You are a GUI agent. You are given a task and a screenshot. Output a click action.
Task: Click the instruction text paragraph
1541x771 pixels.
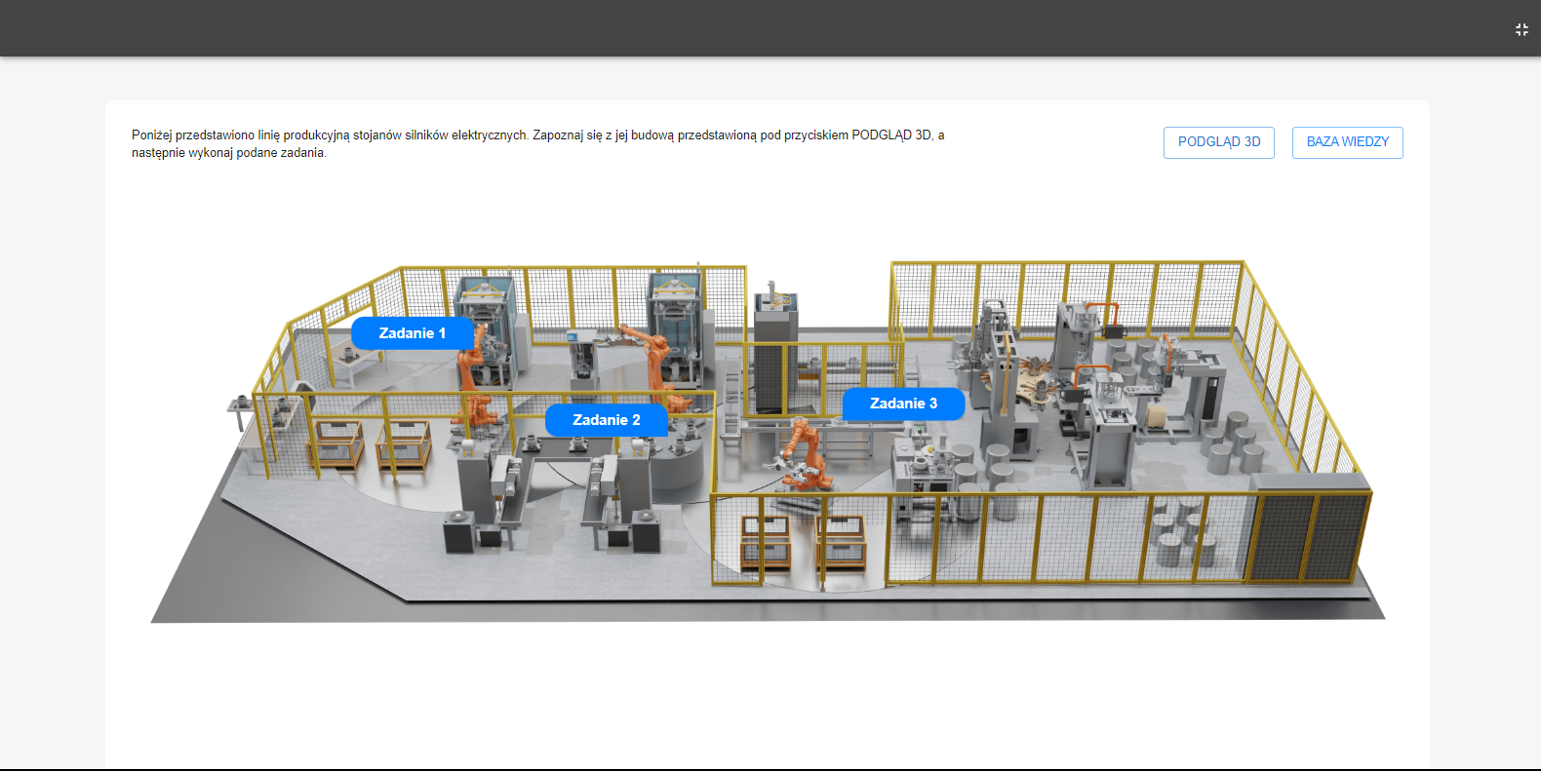tap(537, 144)
